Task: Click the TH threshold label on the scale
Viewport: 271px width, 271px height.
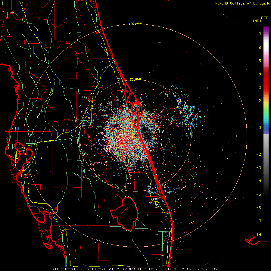Action: pos(259,235)
